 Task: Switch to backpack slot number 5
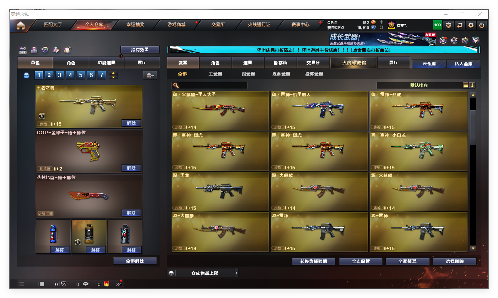(81, 75)
